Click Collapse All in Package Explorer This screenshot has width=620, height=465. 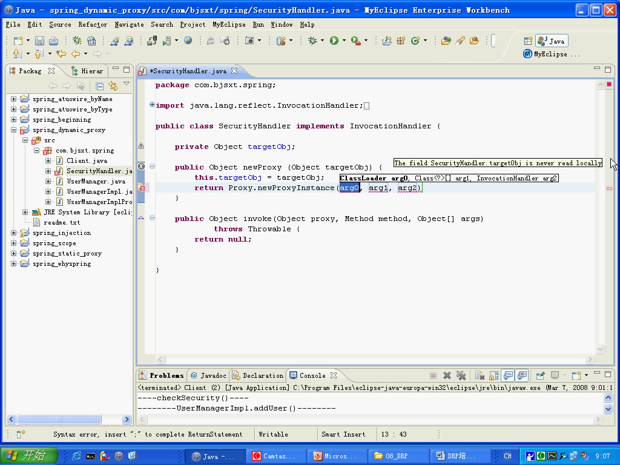coord(100,86)
